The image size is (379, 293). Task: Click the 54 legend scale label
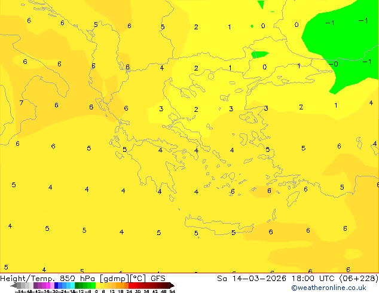pos(172,291)
